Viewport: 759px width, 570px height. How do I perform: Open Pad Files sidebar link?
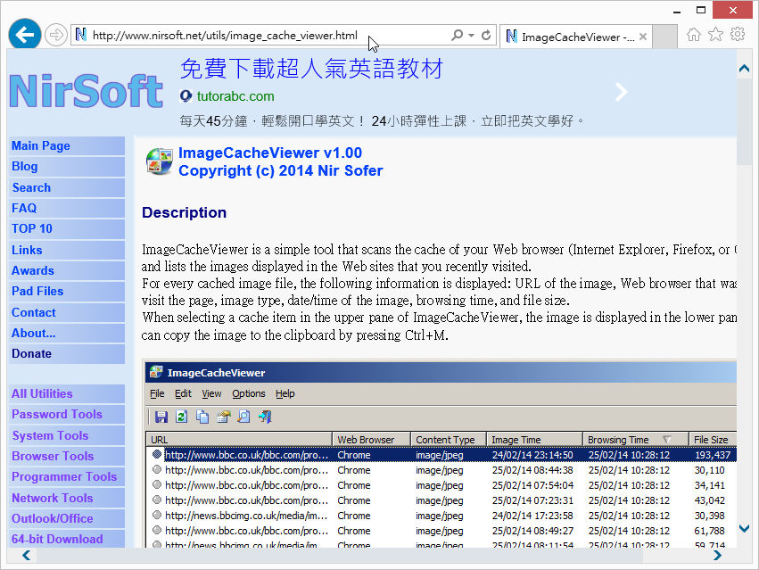[67, 291]
